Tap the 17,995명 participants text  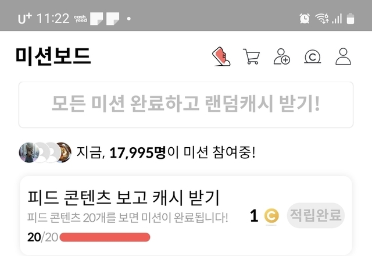click(x=138, y=152)
